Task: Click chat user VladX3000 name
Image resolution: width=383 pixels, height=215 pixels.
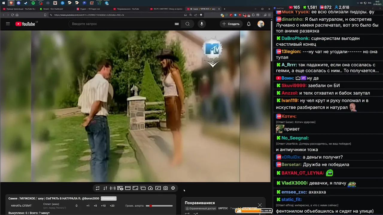Action: coord(295,183)
